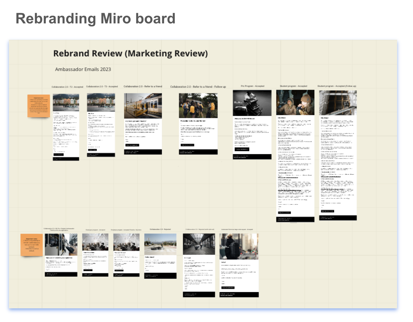413x322 pixels.
Task: Click 'Collaboration 2.0 - Rejected (with referral)' label
Action: pyautogui.click(x=200, y=230)
